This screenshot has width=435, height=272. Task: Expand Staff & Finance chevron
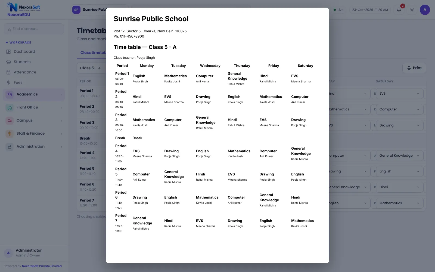pos(62,134)
